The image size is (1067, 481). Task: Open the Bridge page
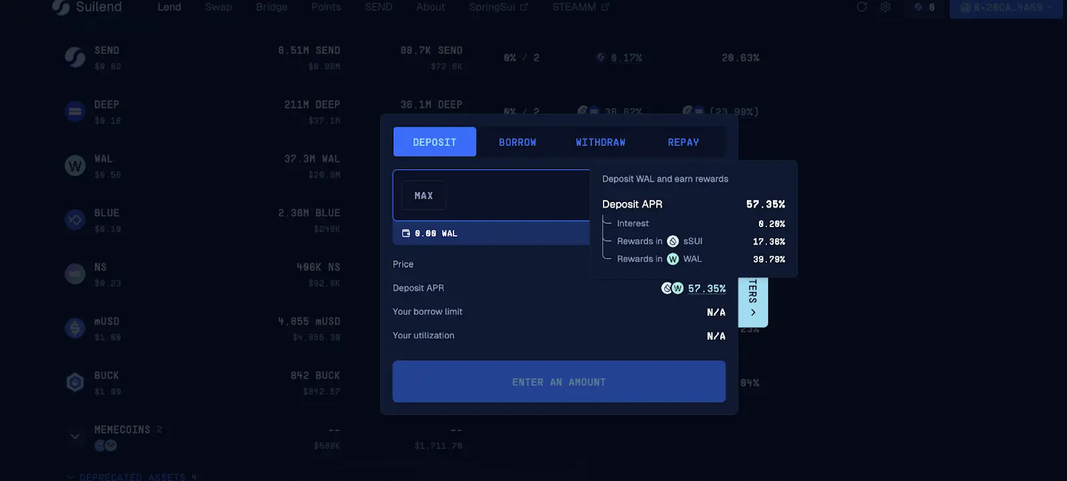point(271,7)
